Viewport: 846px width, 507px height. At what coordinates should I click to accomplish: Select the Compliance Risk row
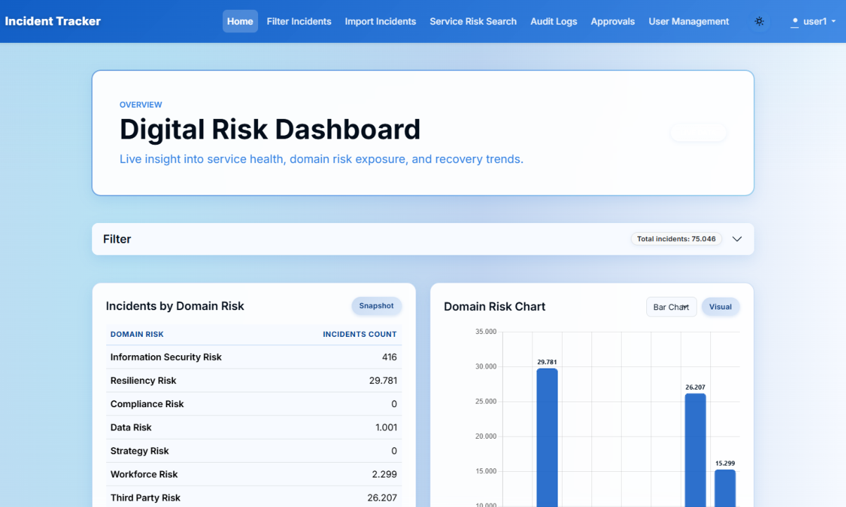(254, 404)
